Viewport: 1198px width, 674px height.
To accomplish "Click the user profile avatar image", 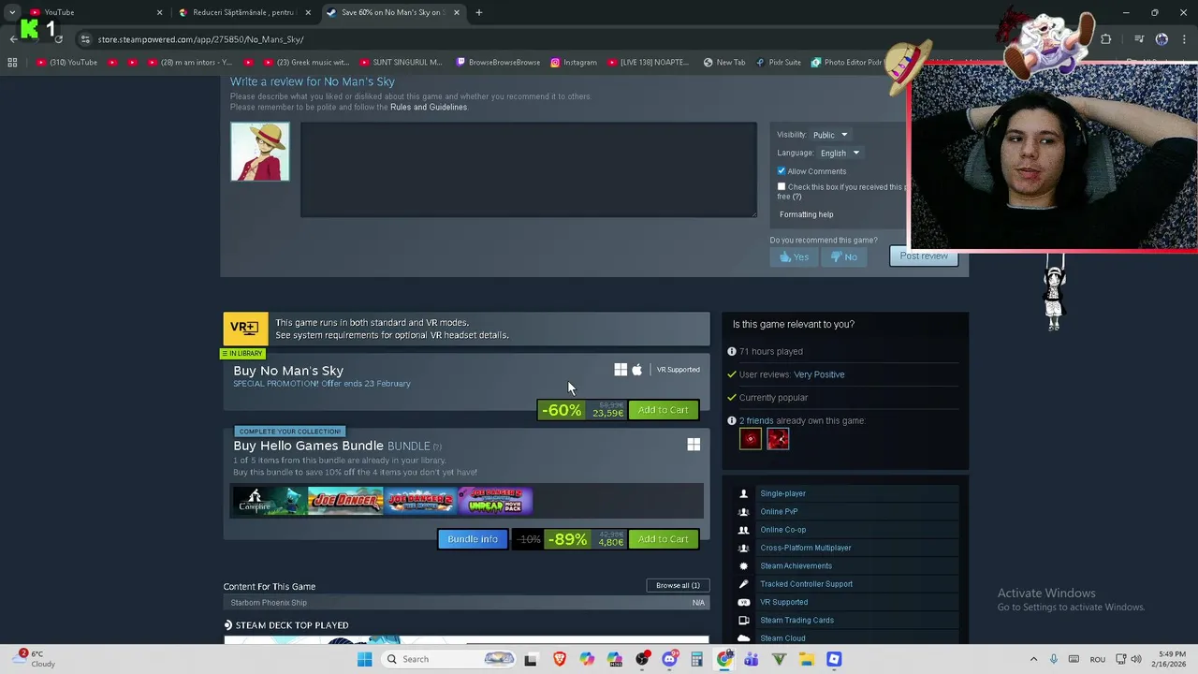I will click(260, 152).
